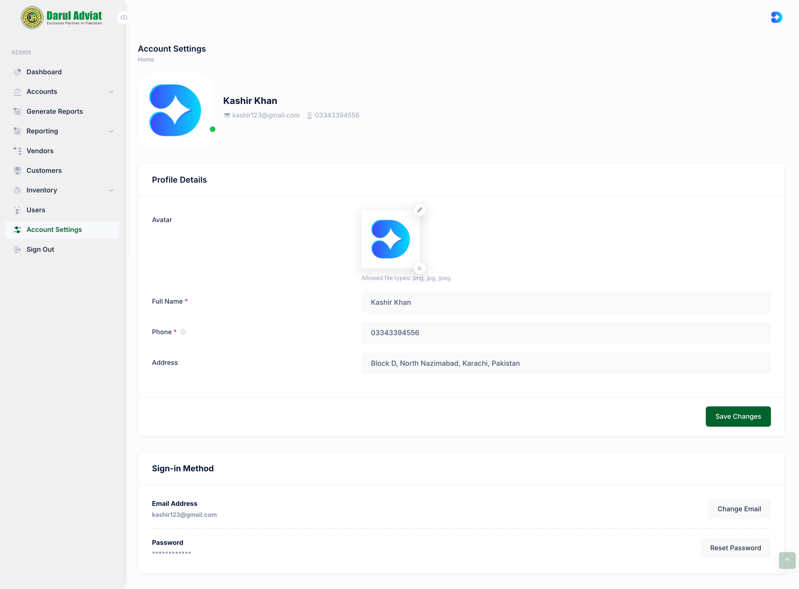Click the Phone info tooltip icon

click(x=183, y=332)
